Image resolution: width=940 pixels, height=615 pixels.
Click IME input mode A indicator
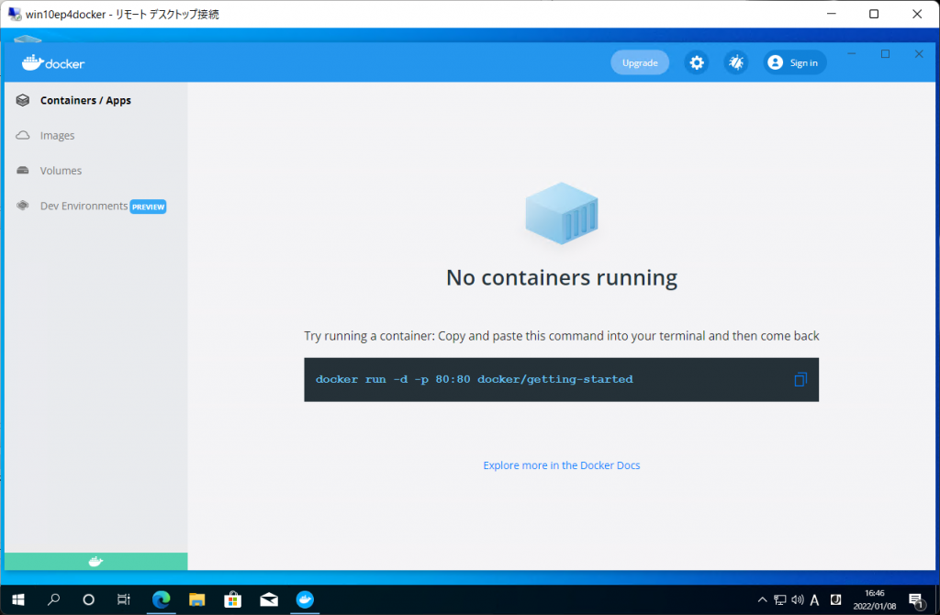point(815,600)
